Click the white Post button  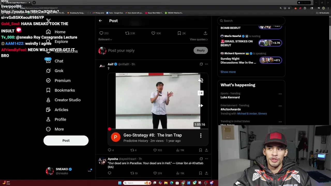(x=66, y=141)
